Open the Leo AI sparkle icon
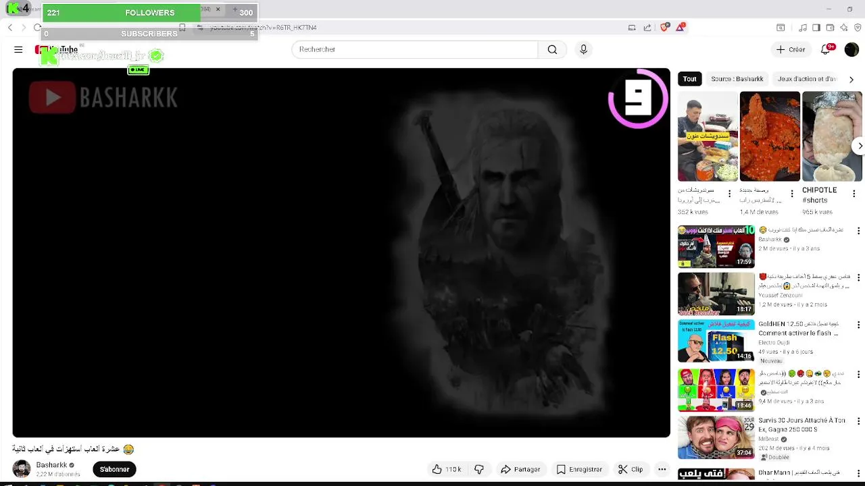The width and height of the screenshot is (865, 486). click(x=844, y=28)
